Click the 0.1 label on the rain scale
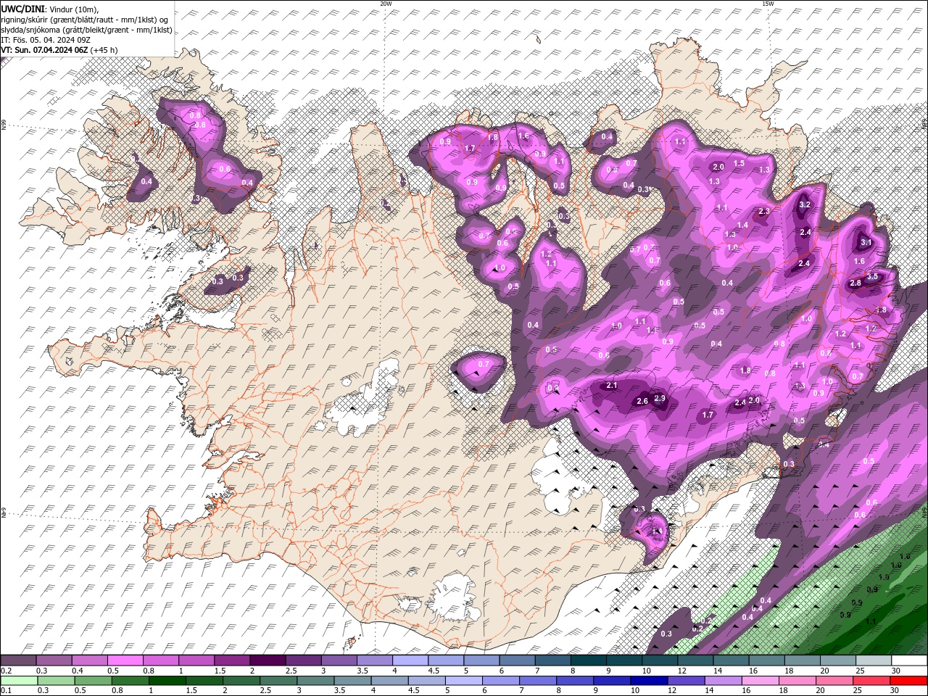This screenshot has height=696, width=928. pos(5,691)
